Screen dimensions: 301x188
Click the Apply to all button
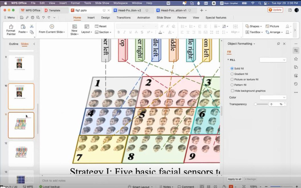coord(235,179)
